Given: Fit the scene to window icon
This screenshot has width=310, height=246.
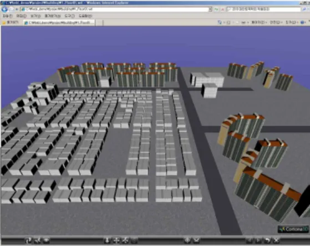Looking at the screenshot, I should click(276, 240).
